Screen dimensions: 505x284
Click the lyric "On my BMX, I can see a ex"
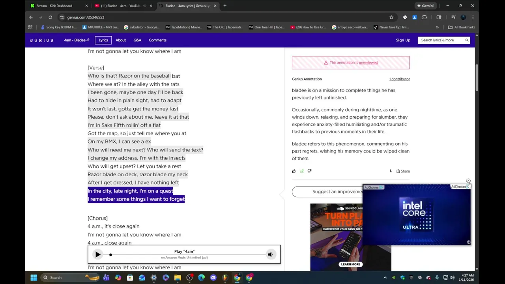pyautogui.click(x=119, y=142)
